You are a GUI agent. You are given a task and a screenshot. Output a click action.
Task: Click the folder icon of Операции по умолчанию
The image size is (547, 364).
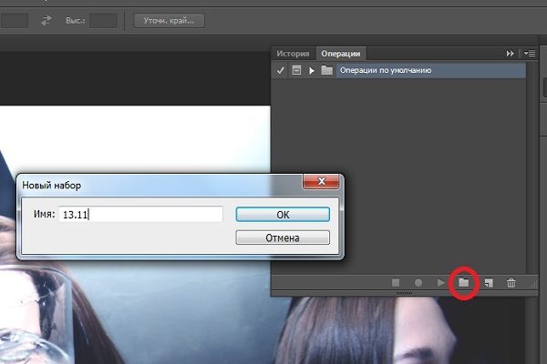point(327,70)
